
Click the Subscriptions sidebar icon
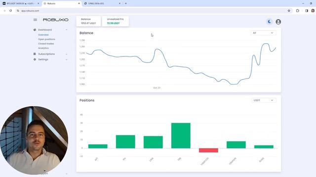(x=35, y=54)
